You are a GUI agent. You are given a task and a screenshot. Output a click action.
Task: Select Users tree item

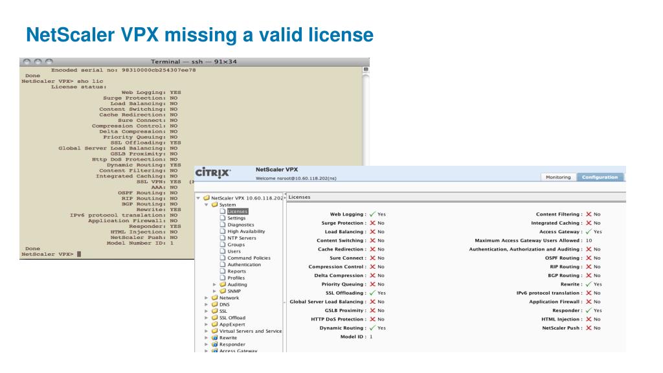[234, 251]
